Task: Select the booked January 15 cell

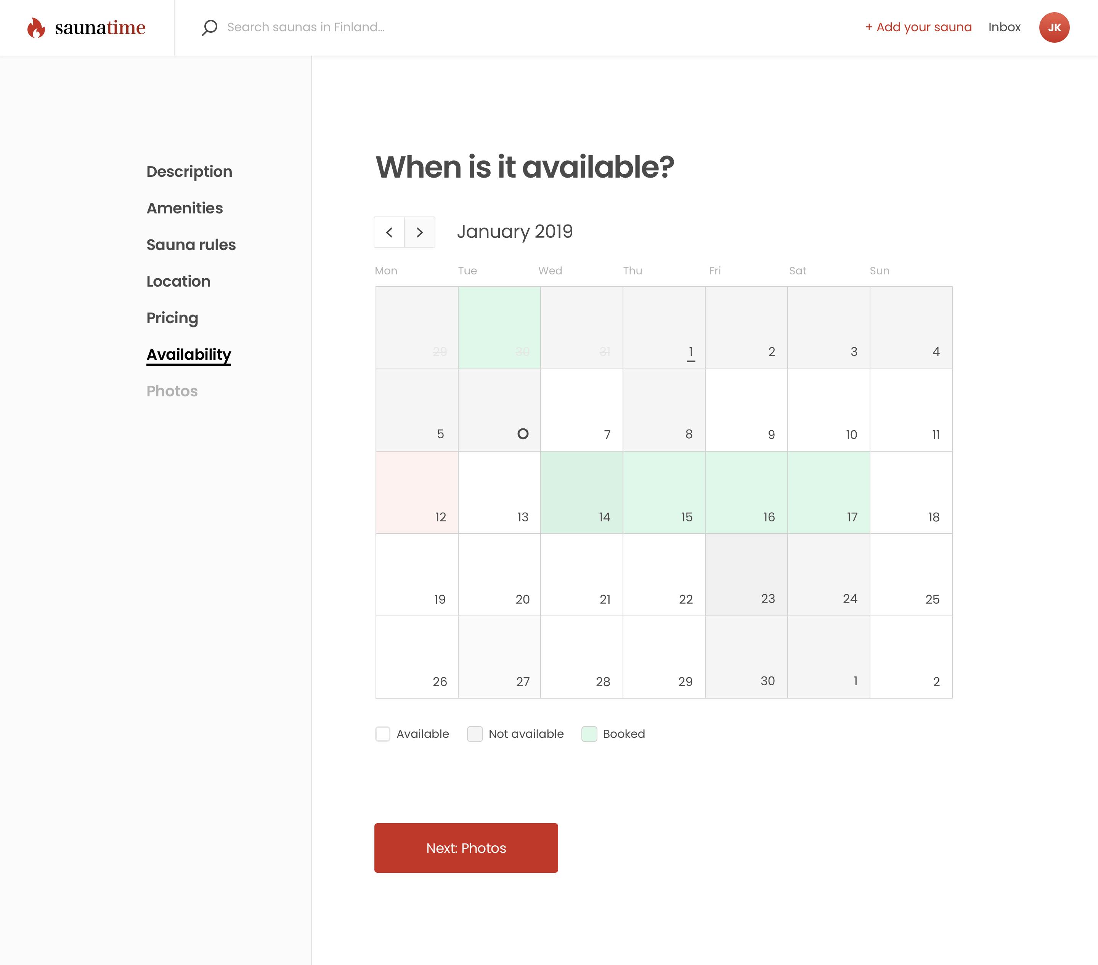Action: pyautogui.click(x=664, y=492)
